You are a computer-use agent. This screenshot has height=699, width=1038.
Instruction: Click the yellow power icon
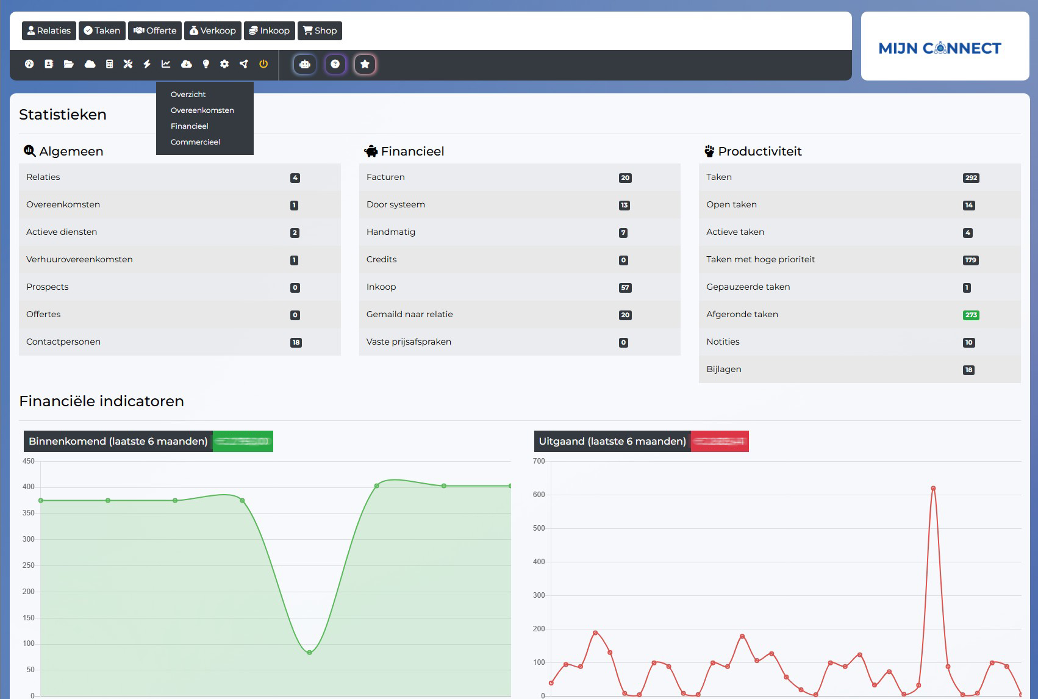pyautogui.click(x=263, y=64)
